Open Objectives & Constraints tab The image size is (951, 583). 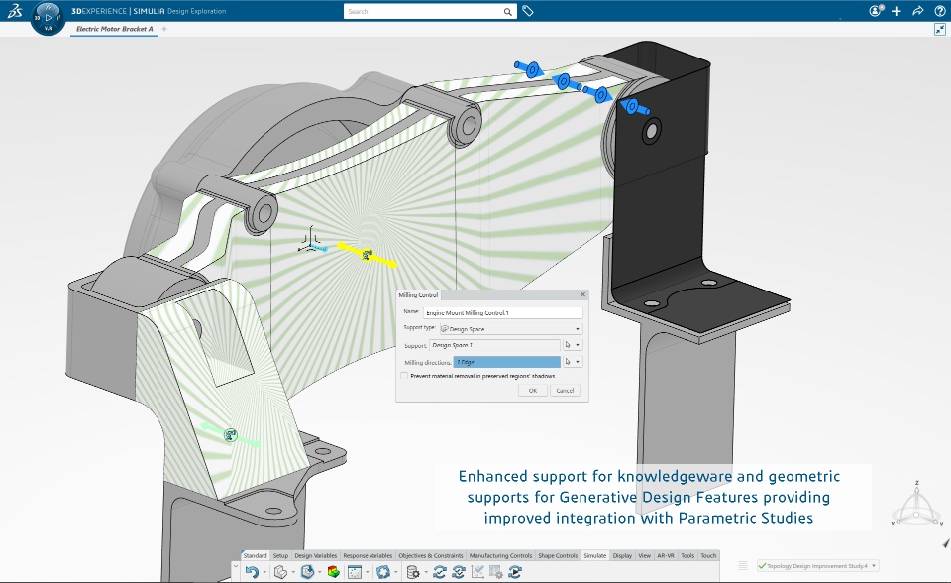point(431,555)
